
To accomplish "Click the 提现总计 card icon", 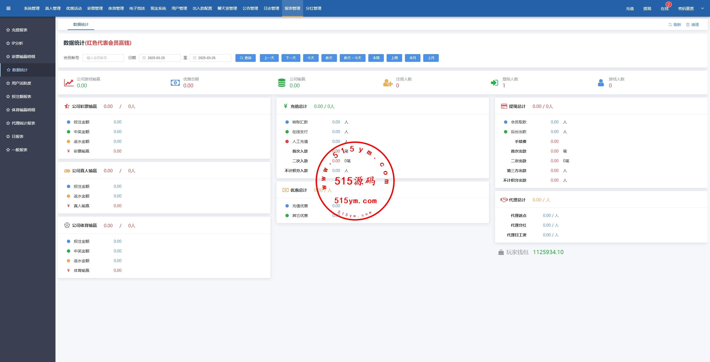I will tap(504, 106).
